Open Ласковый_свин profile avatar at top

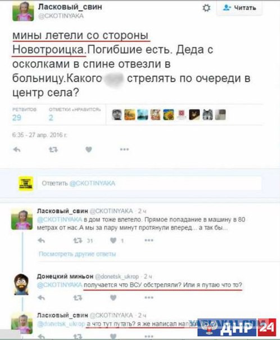click(x=23, y=11)
